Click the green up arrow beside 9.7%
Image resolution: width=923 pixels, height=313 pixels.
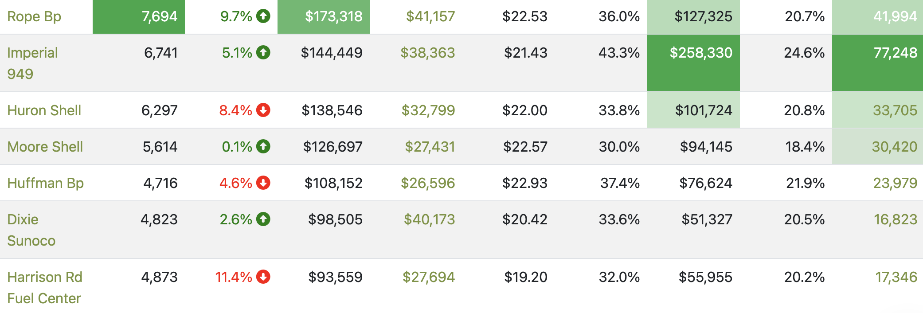(263, 16)
